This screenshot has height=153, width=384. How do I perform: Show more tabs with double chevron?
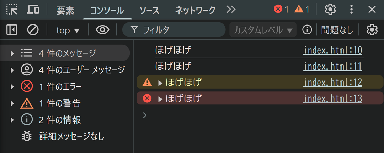[231, 10]
